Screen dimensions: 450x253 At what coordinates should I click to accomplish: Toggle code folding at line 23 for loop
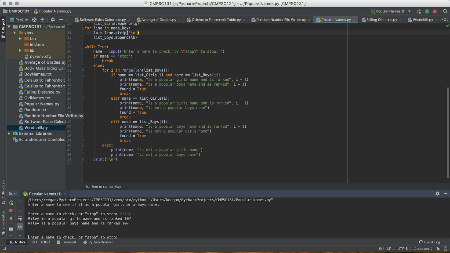click(83, 28)
